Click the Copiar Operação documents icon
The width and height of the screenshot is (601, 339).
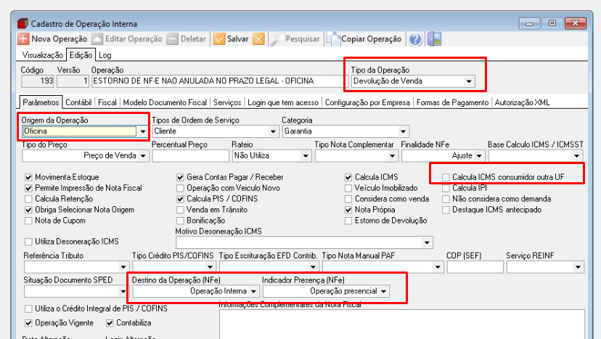(x=333, y=38)
